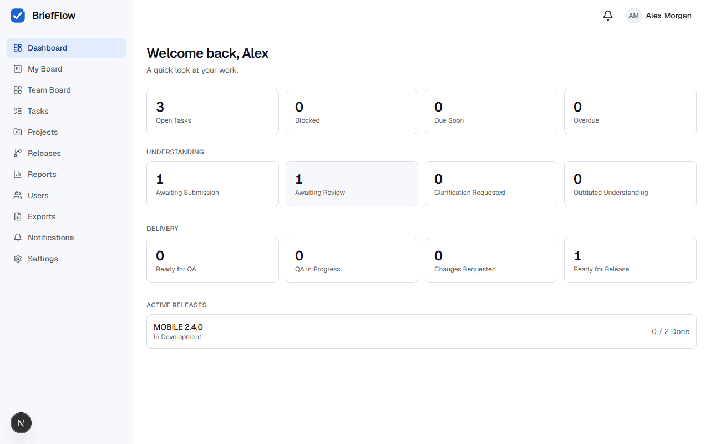Open notifications bell in top header
Screen dimensions: 710x444
pyautogui.click(x=608, y=16)
